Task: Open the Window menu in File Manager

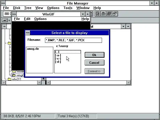Action: pos(83,8)
